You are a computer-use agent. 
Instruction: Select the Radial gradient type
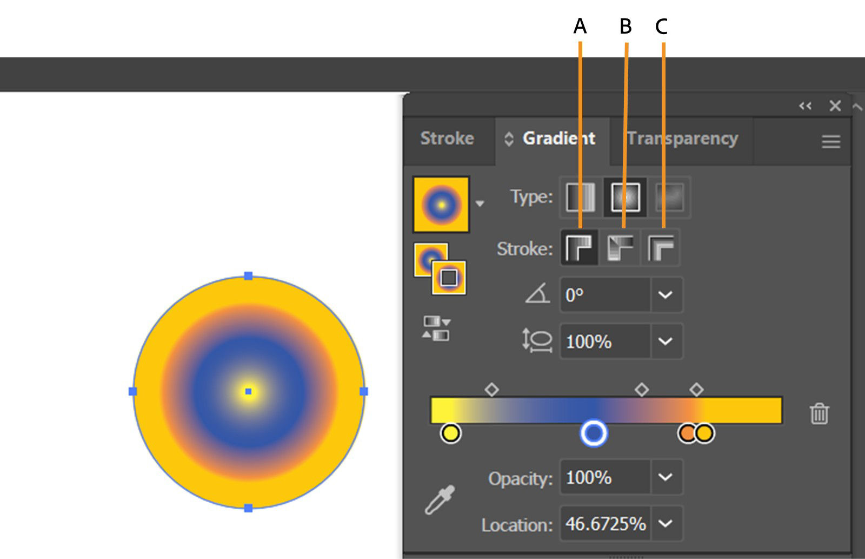click(x=625, y=198)
